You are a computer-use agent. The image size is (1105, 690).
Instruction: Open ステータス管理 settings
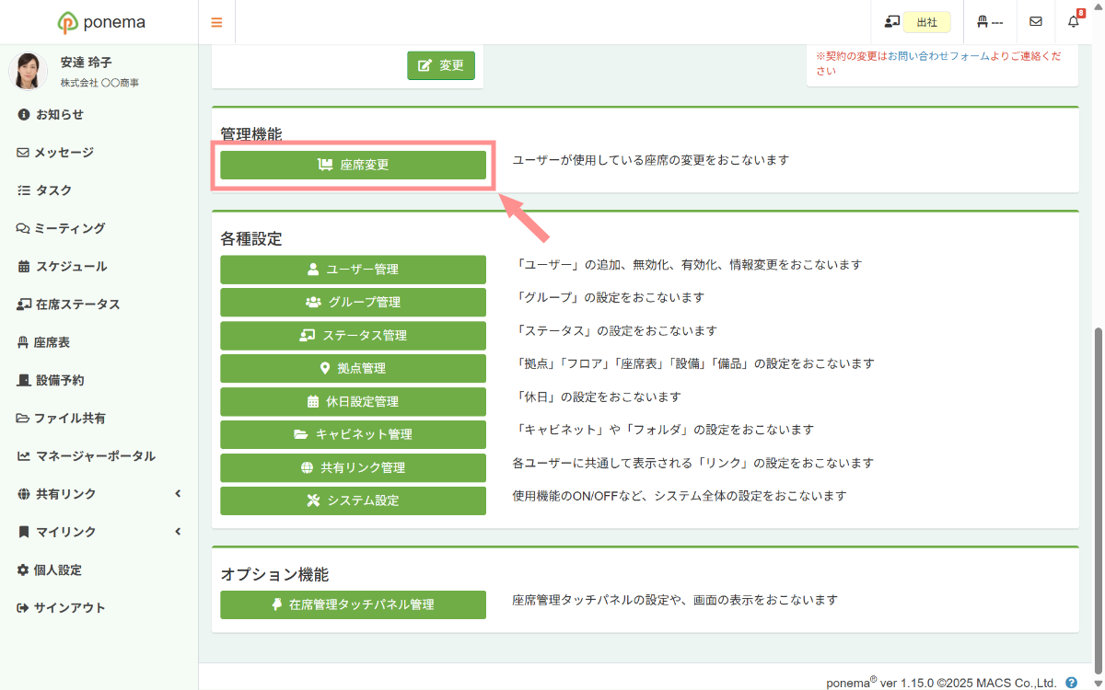[353, 336]
